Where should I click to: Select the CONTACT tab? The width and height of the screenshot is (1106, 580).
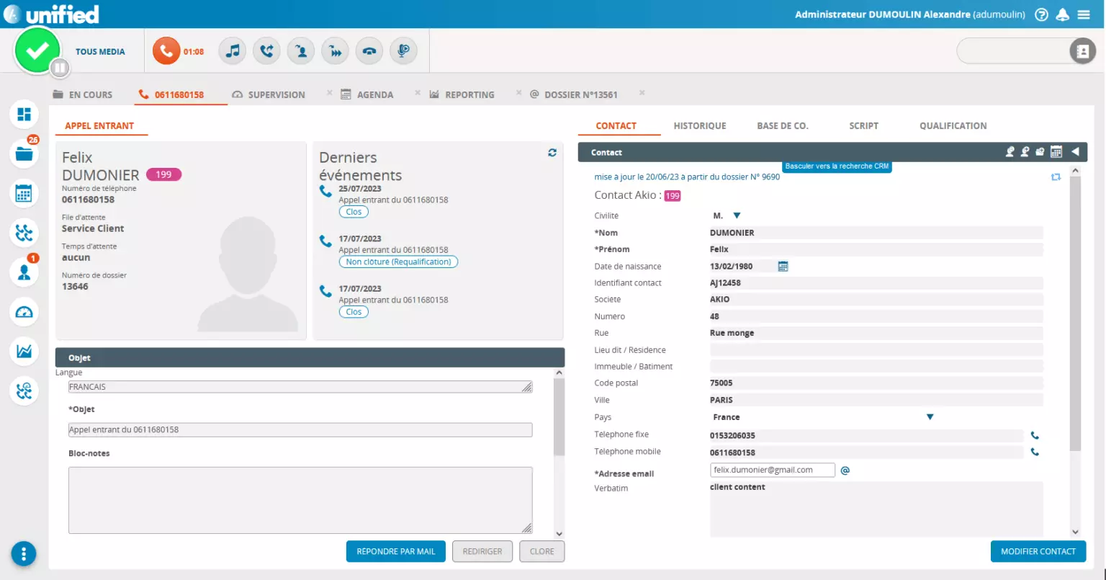pos(616,126)
